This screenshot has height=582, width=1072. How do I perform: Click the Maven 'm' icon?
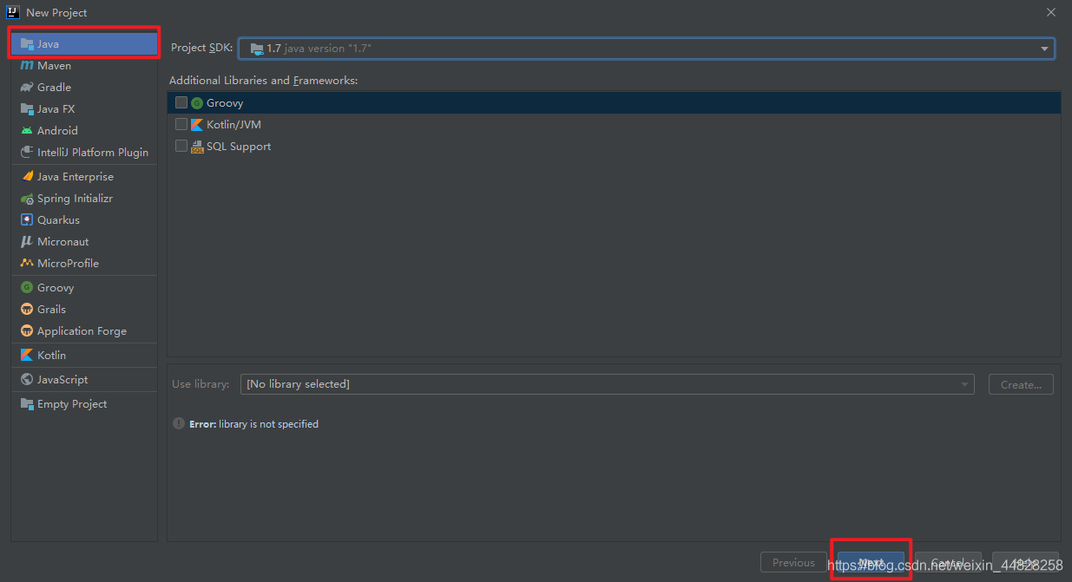[27, 66]
